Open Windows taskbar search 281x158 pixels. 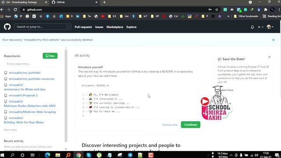pyautogui.click(x=12, y=155)
